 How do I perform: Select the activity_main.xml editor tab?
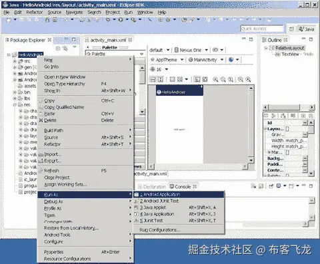(x=108, y=40)
